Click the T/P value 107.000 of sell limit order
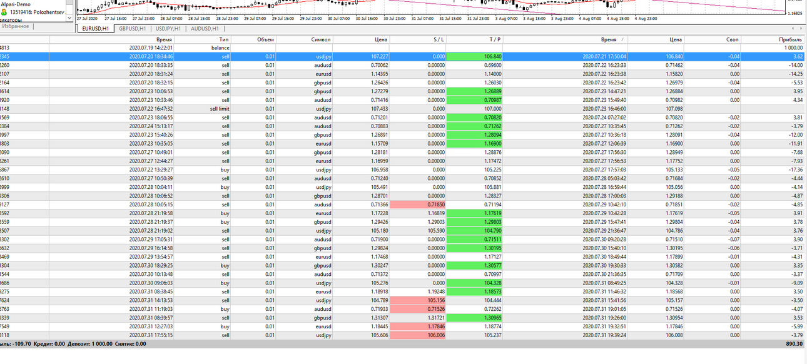 (492, 108)
